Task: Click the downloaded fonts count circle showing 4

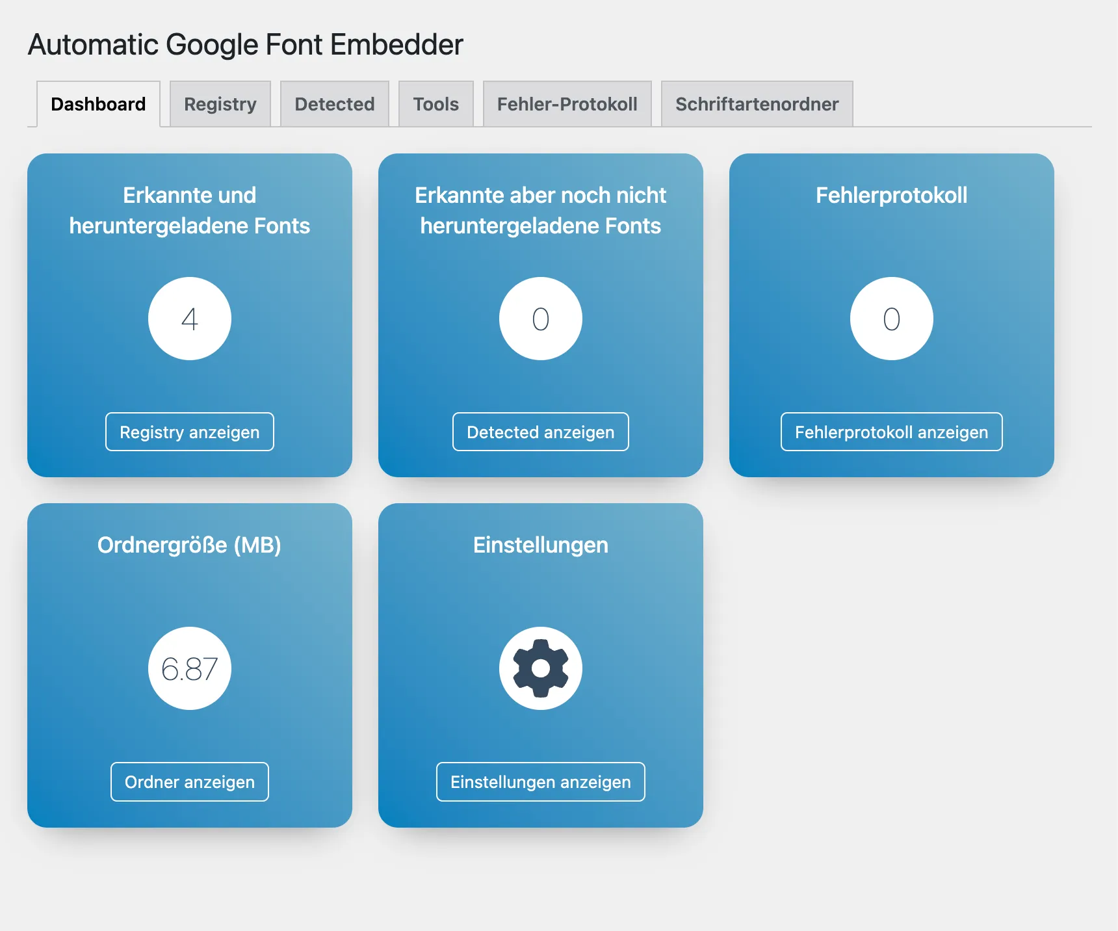Action: click(x=190, y=319)
